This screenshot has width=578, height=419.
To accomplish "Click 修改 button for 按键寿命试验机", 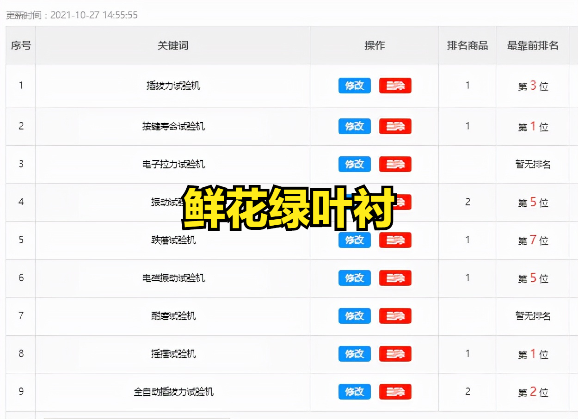I will pyautogui.click(x=354, y=126).
